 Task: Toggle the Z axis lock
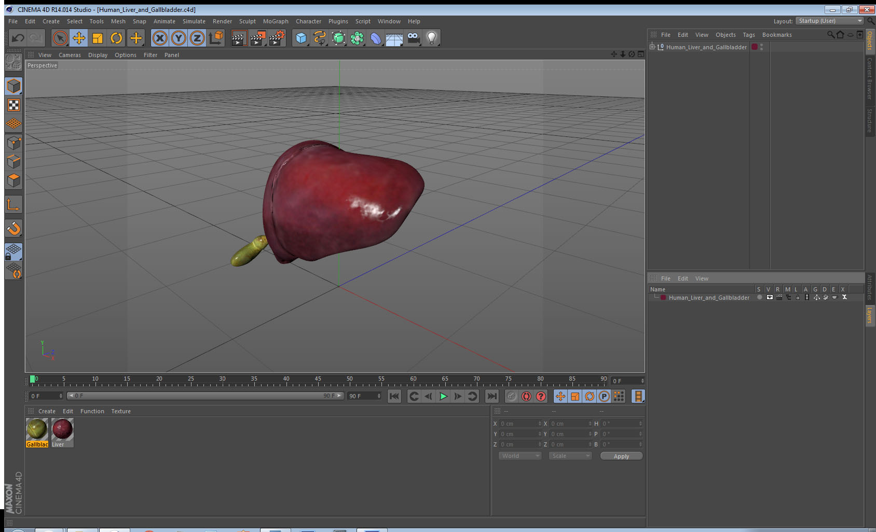pos(197,38)
